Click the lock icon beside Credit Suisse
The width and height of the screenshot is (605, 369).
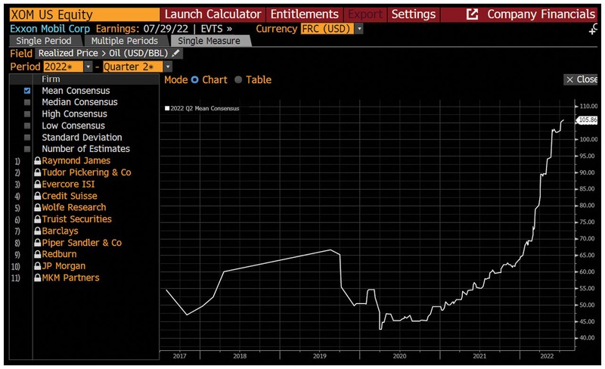tap(37, 196)
